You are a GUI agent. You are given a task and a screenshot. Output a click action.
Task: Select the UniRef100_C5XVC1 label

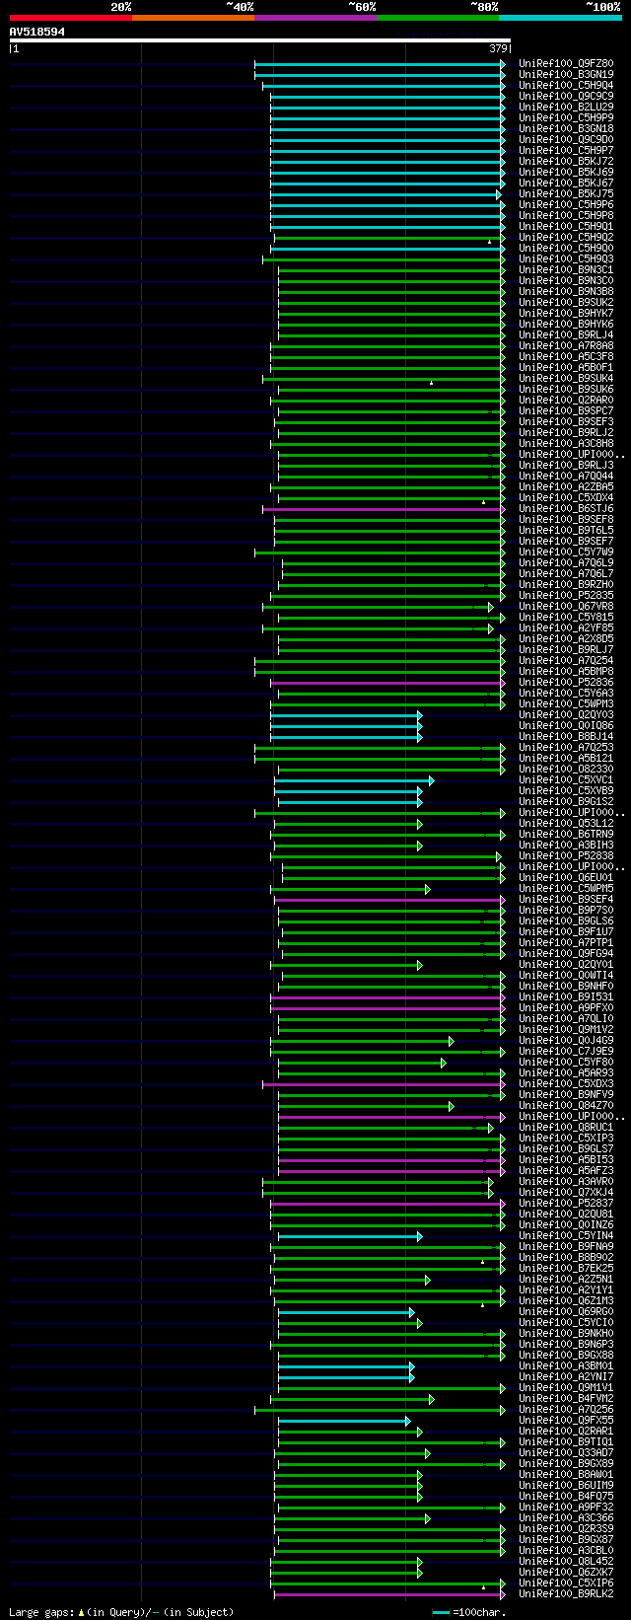point(566,780)
